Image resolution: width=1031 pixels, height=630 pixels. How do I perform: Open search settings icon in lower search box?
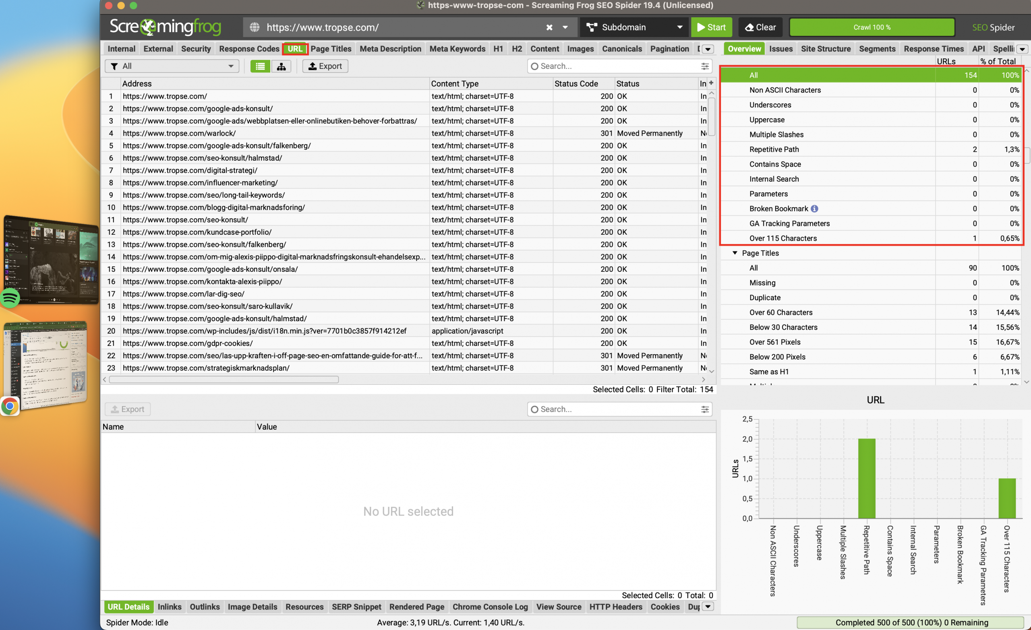(705, 409)
